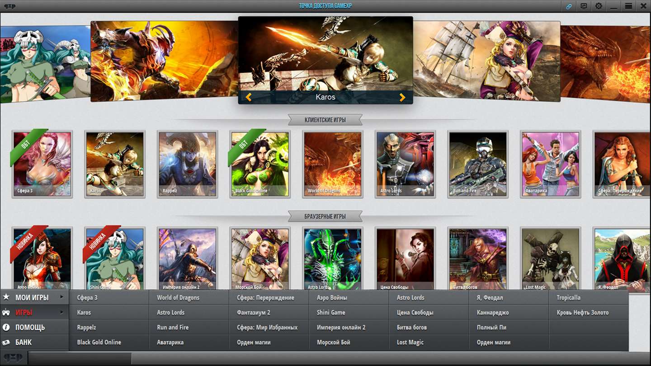The image size is (651, 366).
Task: Select the red dragon banner at carousel's right edge
Action: [x=606, y=63]
